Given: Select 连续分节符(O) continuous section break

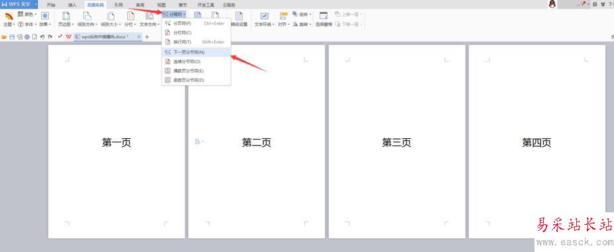Looking at the screenshot, I should [196, 62].
